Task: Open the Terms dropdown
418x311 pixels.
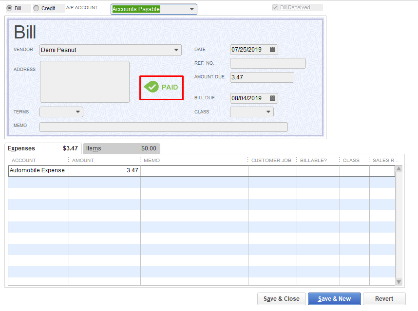Action: click(x=78, y=112)
